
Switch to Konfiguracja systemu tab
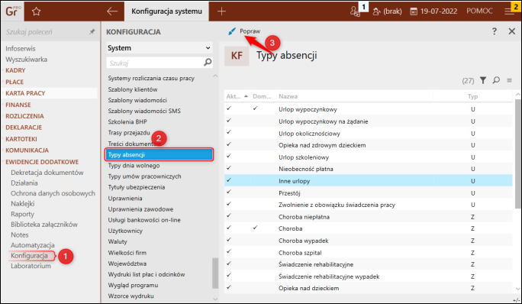click(166, 11)
